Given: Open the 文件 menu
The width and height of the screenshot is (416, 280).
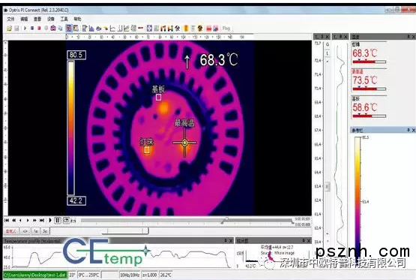Looking at the screenshot, I should (x=11, y=19).
